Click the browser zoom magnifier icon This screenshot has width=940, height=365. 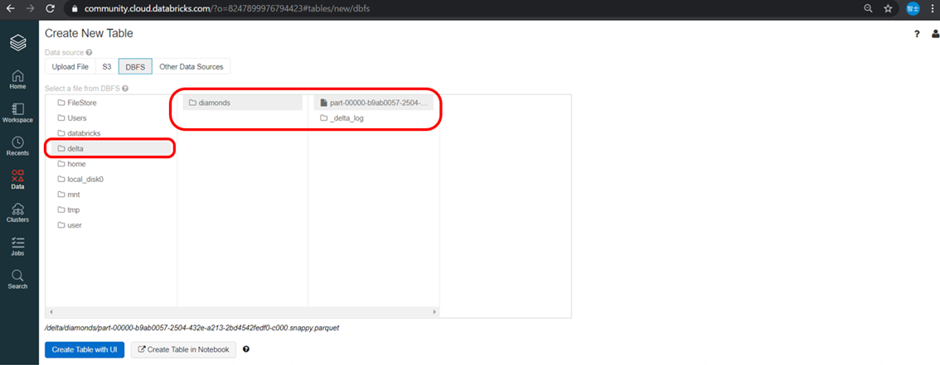pyautogui.click(x=868, y=9)
